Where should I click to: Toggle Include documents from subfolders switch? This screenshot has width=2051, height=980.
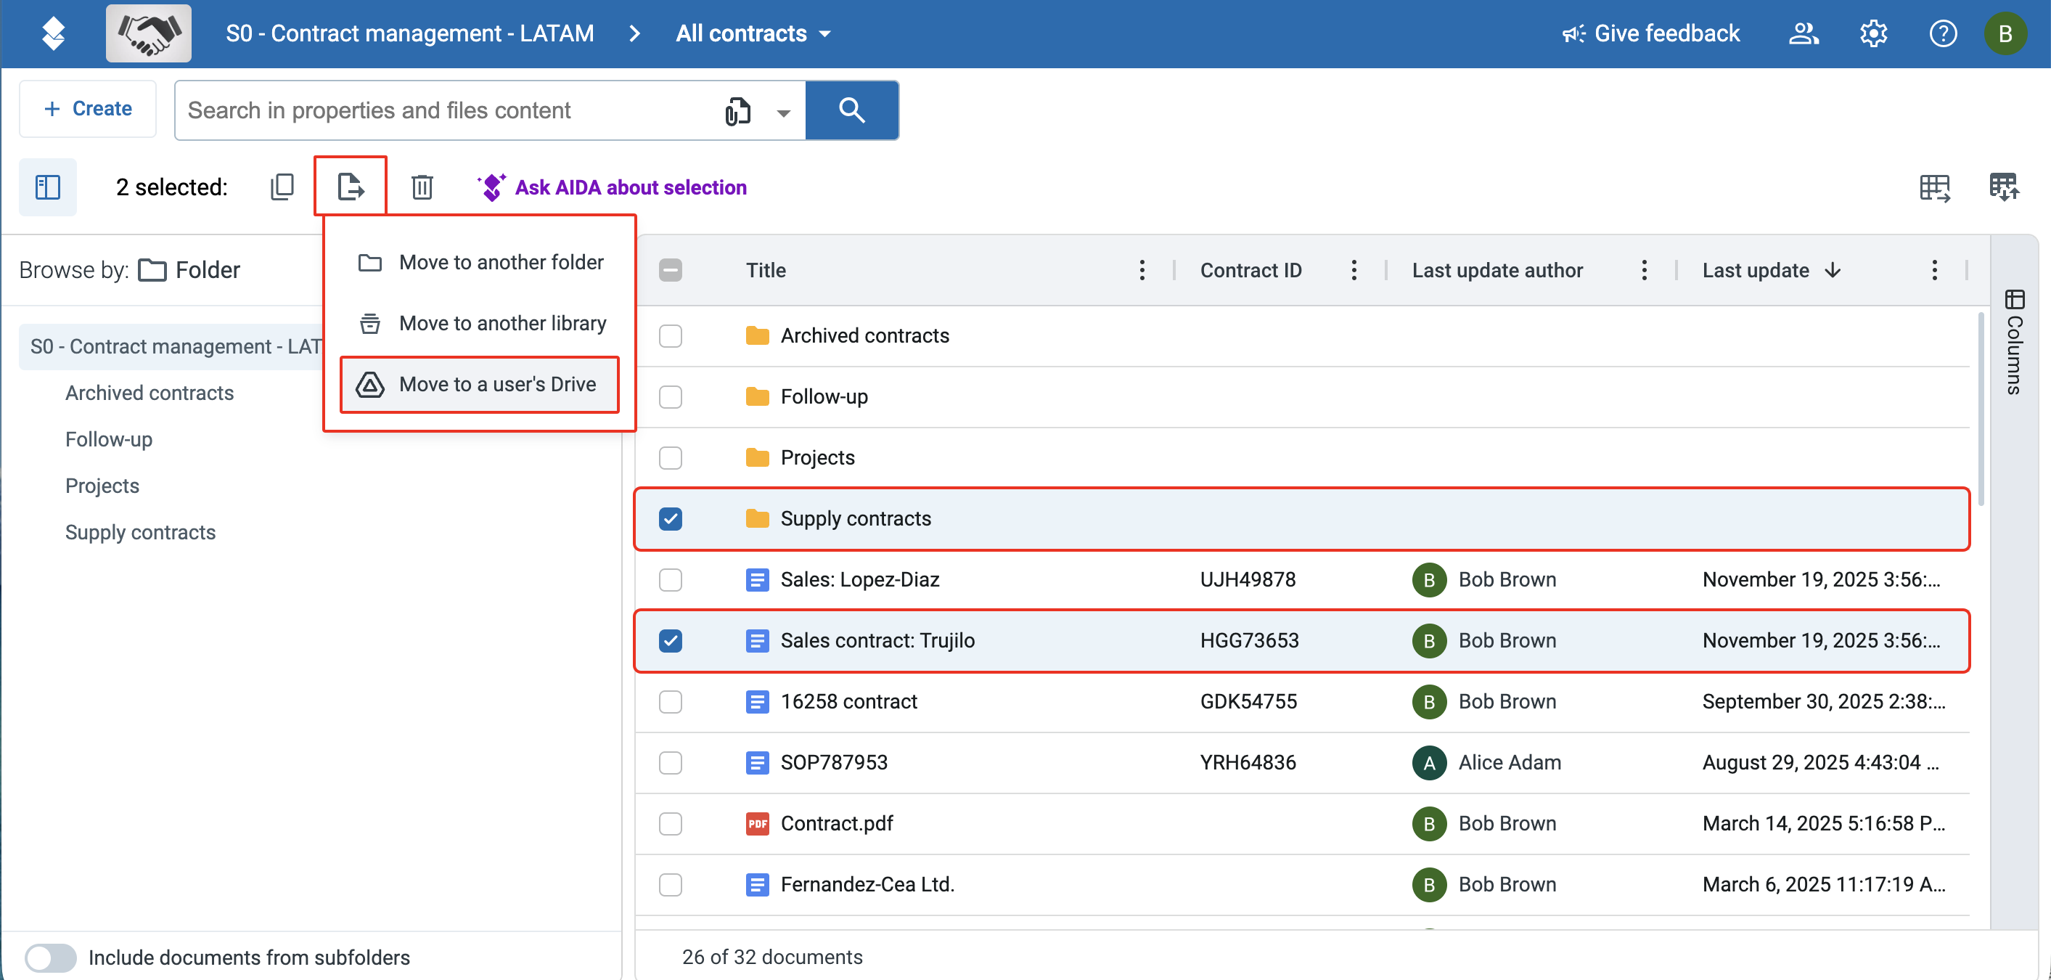(x=50, y=957)
